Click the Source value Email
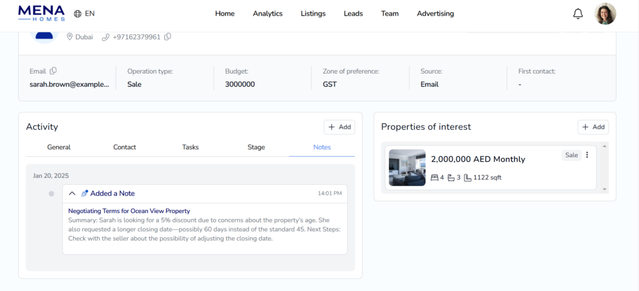The image size is (639, 291). pos(429,84)
